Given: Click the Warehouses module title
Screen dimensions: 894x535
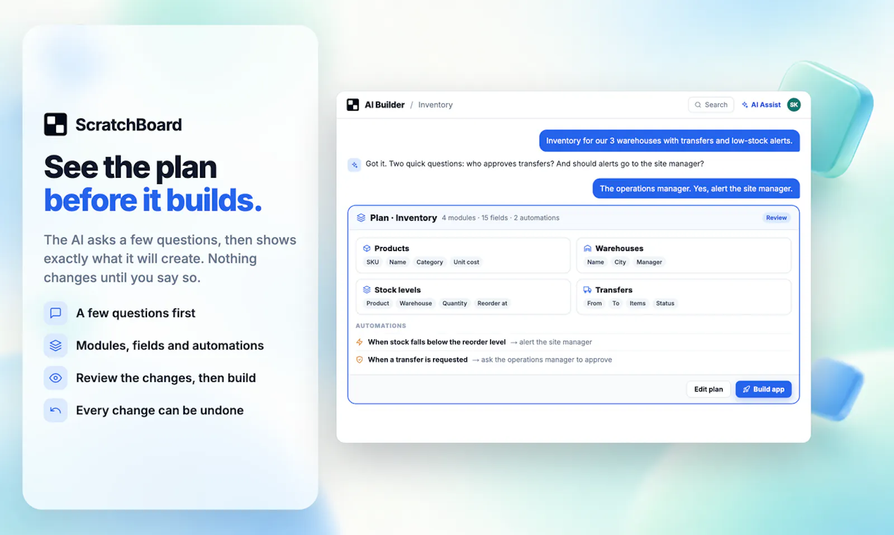Looking at the screenshot, I should click(619, 248).
